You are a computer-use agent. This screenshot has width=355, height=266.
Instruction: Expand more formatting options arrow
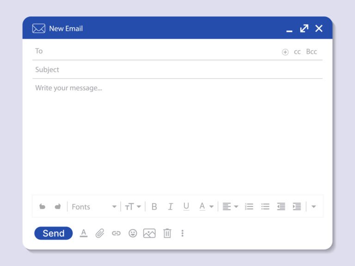point(313,206)
